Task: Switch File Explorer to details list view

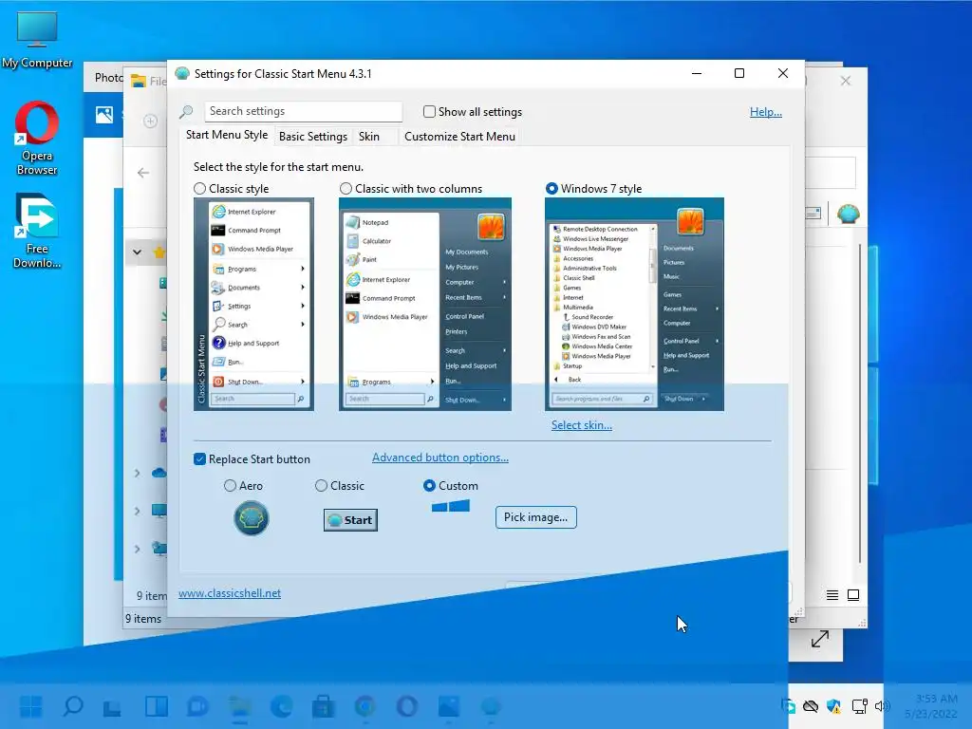Action: (832, 595)
